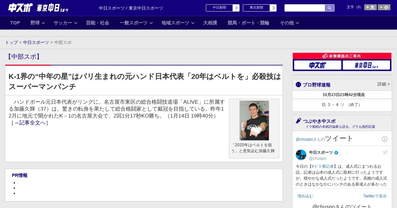
Task: Click PR情報 heading
Action: click(x=20, y=175)
